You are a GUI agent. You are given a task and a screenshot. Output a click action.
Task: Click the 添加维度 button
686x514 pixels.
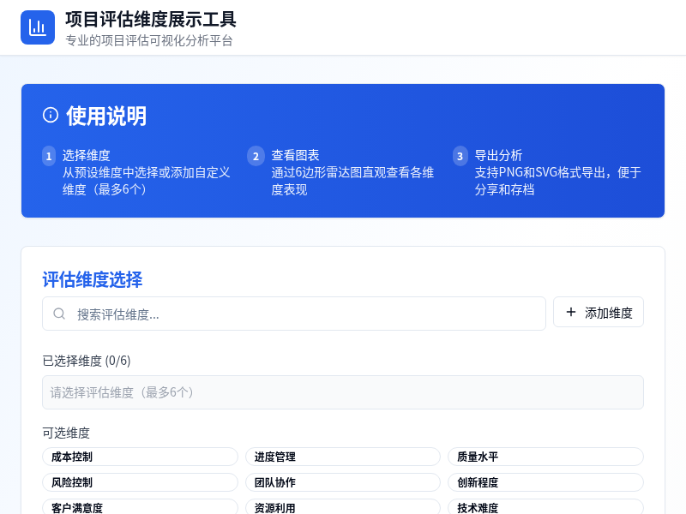pyautogui.click(x=598, y=312)
